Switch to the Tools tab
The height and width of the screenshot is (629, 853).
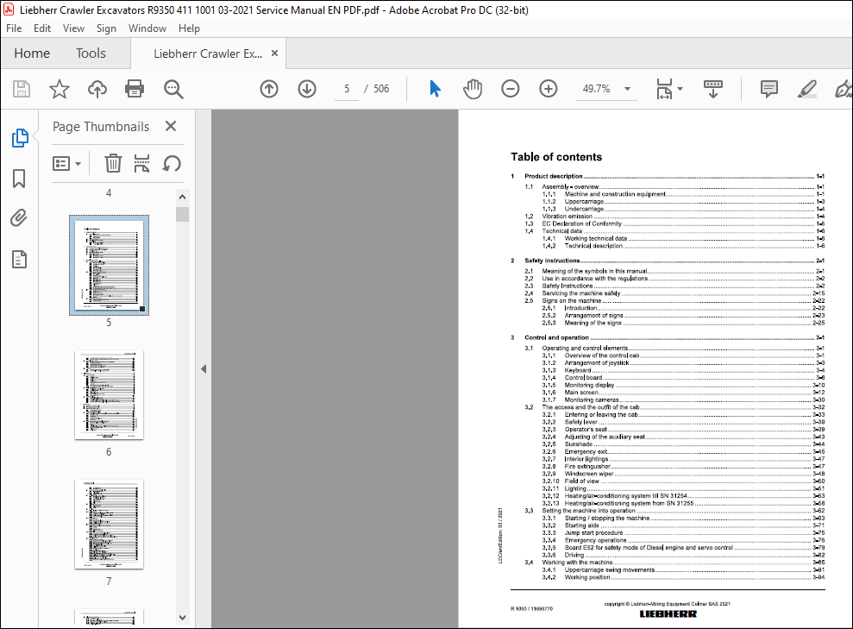click(x=91, y=53)
